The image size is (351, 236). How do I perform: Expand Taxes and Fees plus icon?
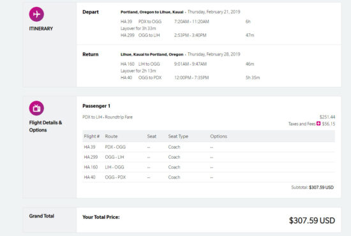pos(318,124)
